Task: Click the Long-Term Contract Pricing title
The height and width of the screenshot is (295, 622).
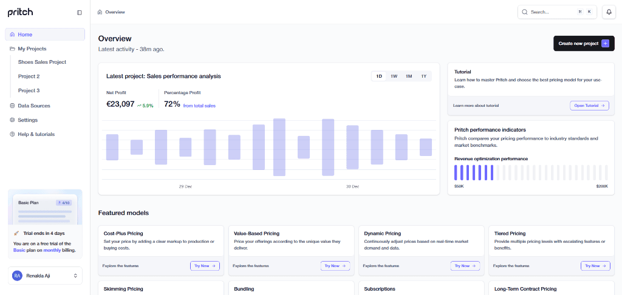Action: [x=525, y=289]
